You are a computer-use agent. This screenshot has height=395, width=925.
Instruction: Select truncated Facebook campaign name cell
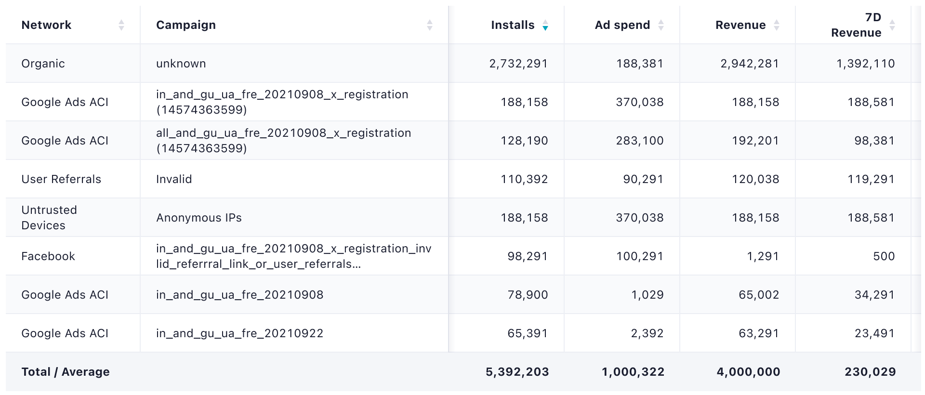tap(294, 256)
